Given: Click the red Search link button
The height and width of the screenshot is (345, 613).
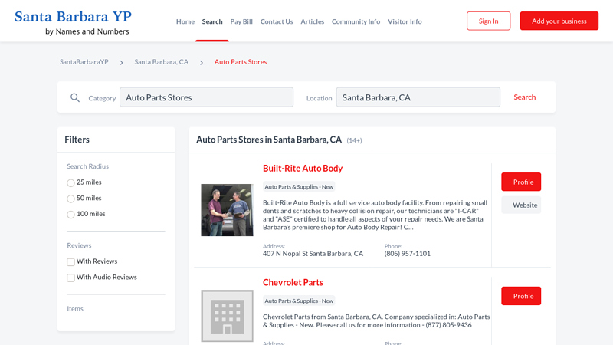Looking at the screenshot, I should point(525,97).
